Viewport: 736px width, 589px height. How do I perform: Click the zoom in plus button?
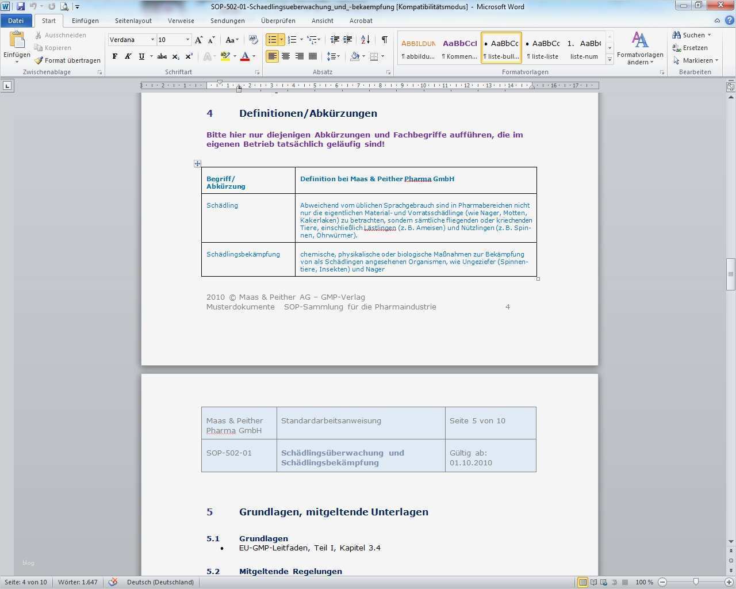tap(729, 582)
